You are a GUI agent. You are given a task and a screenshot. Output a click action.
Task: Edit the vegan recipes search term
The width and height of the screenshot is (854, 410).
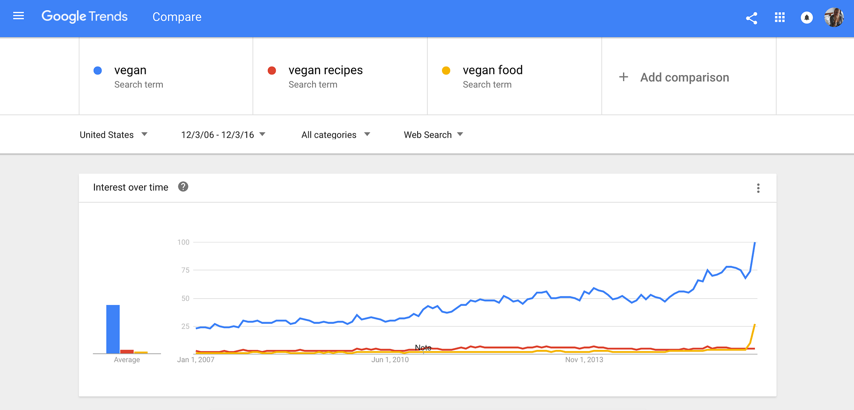325,70
